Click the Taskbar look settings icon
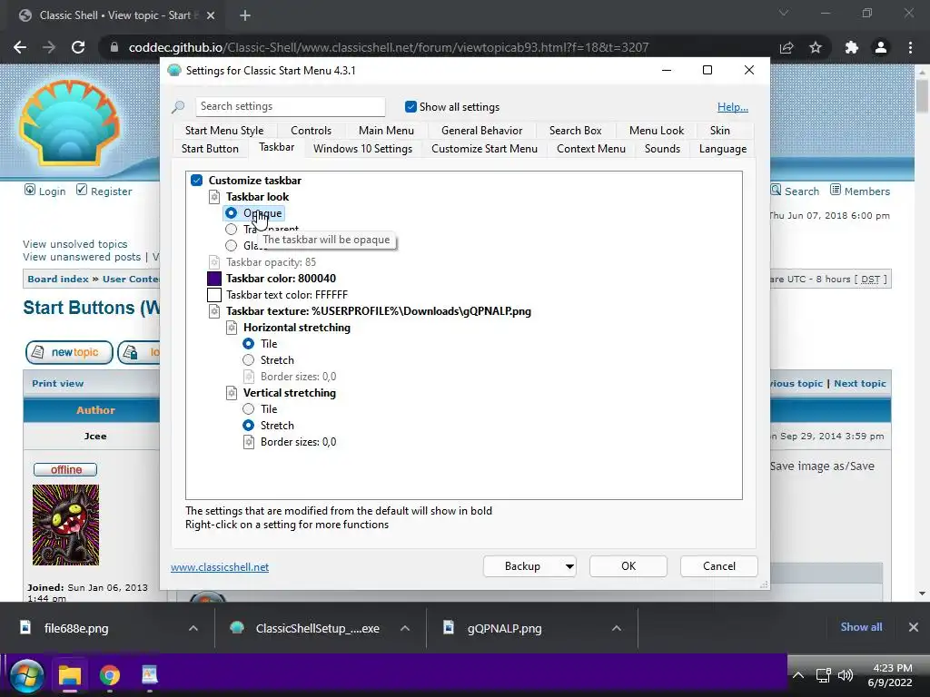 coord(214,197)
